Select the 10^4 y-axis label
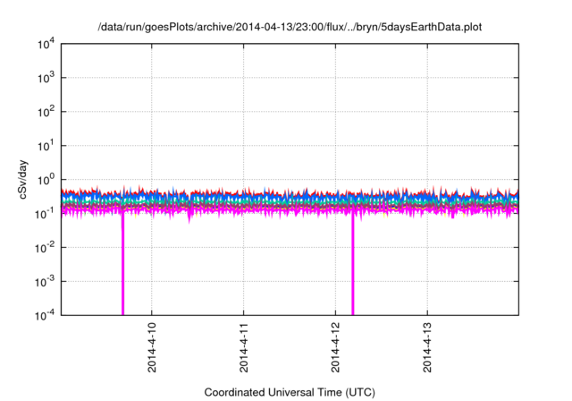The height and width of the screenshot is (401, 572). point(46,45)
